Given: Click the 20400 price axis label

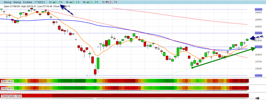Looking at the screenshot, I should [x=258, y=54].
